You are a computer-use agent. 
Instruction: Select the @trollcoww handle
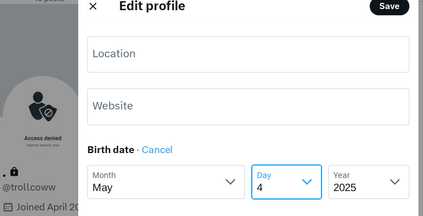[29, 187]
